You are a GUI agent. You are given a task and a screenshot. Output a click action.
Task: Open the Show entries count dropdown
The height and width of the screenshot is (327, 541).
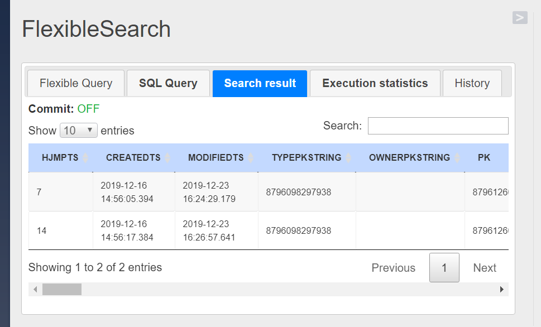point(78,131)
